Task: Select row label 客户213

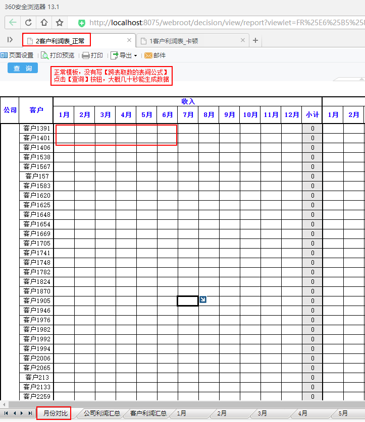Action: (x=37, y=377)
